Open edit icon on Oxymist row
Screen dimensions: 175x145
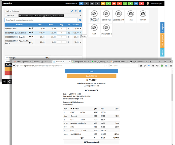coord(32,37)
